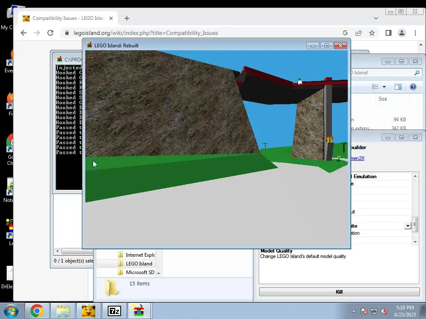Open LEGO head app in taskbar

pyautogui.click(x=89, y=311)
